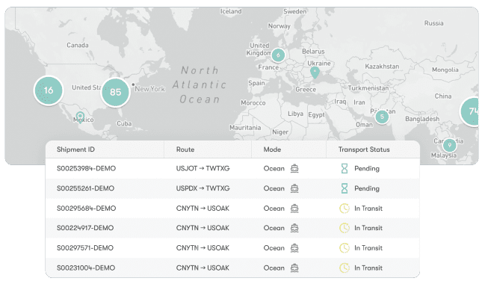
Task: Click In Transit status text for S00297571-DEMO
Action: [x=368, y=248]
